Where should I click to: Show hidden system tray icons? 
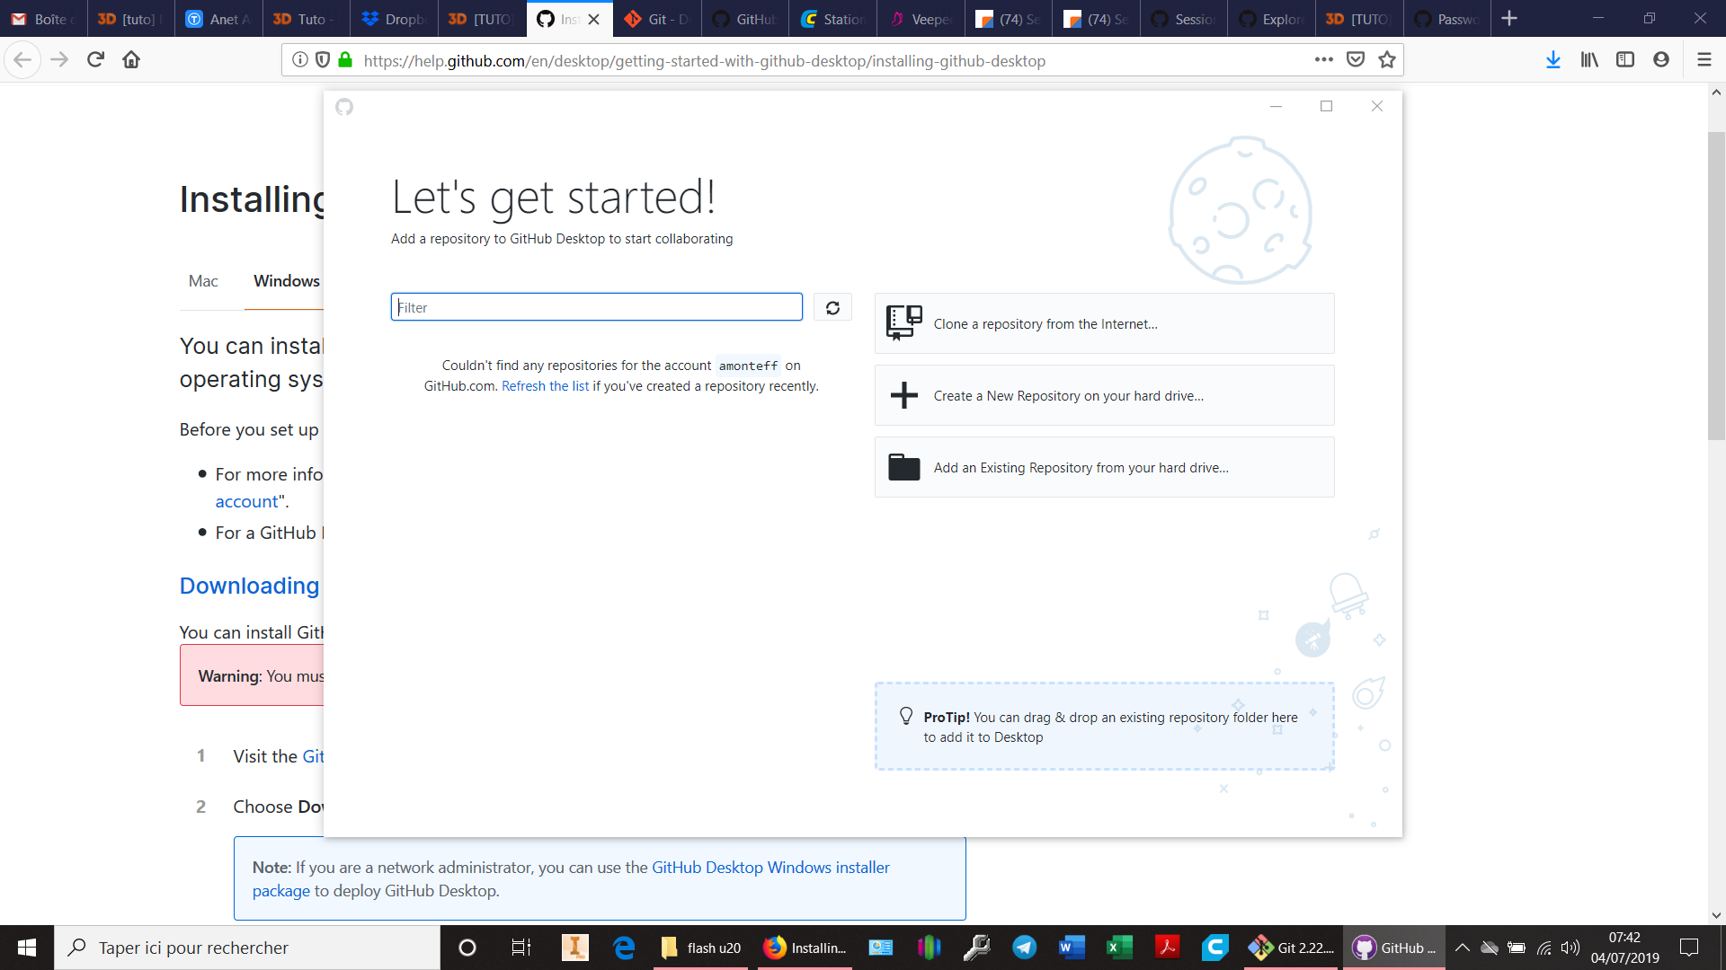tap(1463, 948)
